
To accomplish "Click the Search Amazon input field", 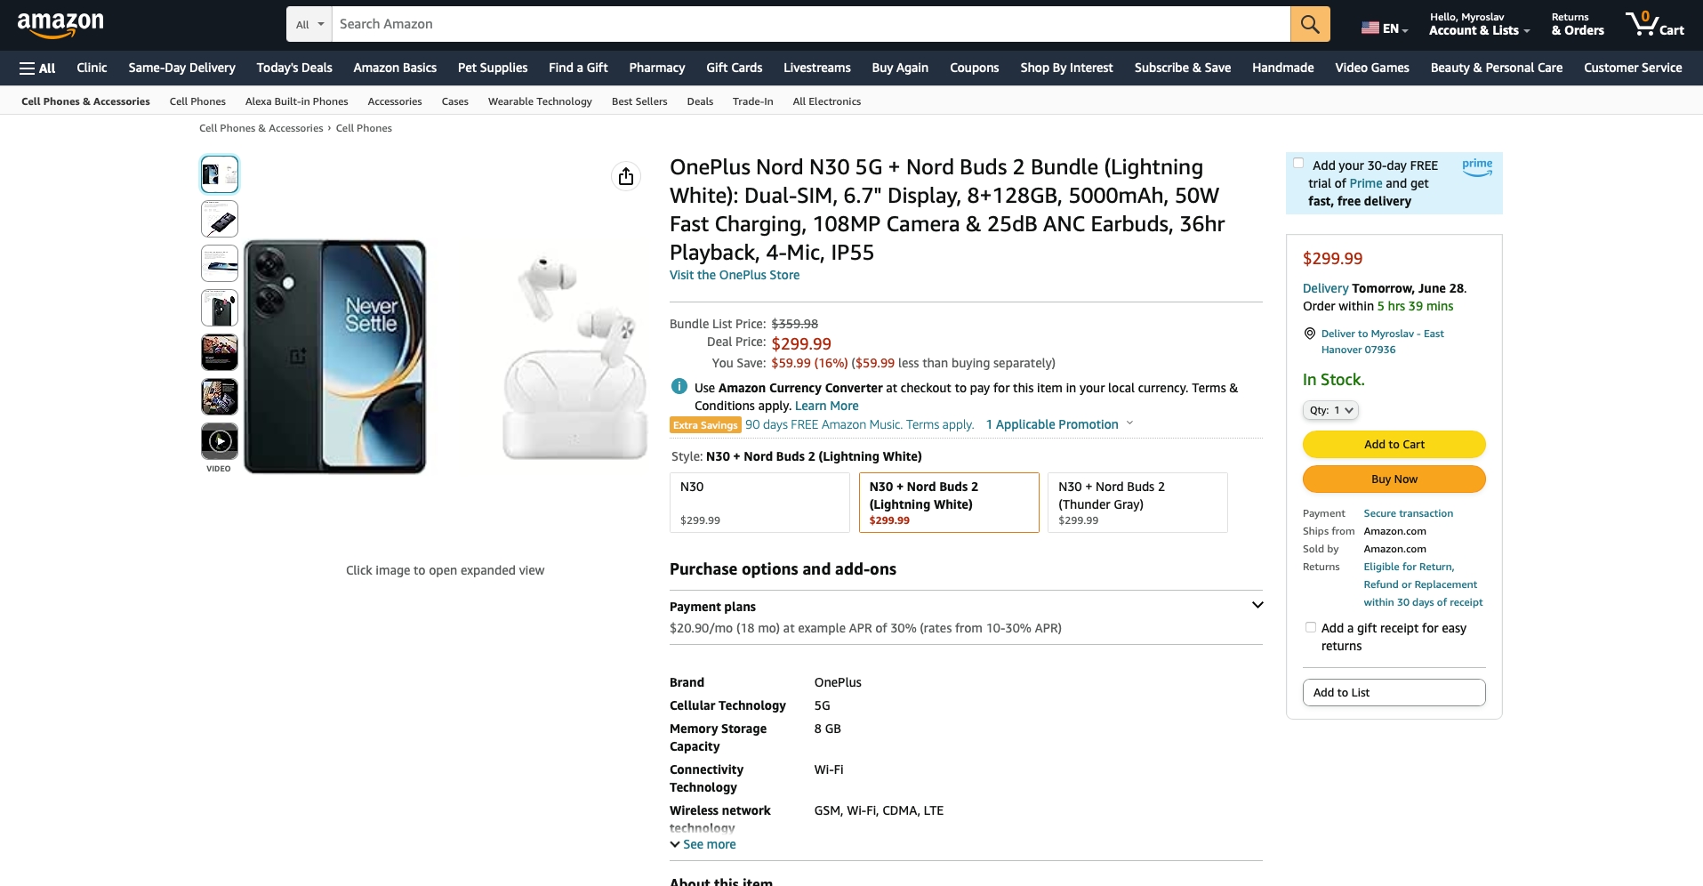I will coord(809,24).
